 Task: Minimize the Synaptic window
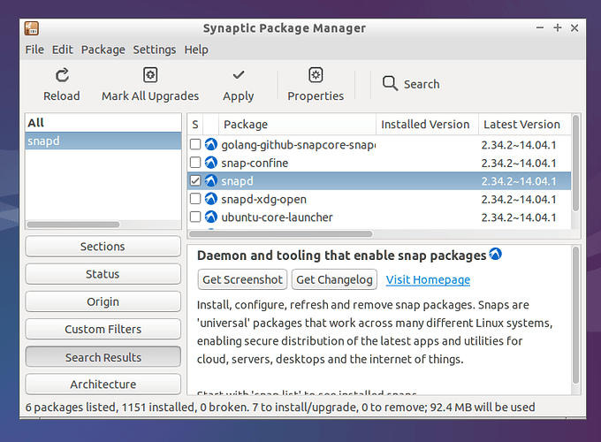coord(540,27)
